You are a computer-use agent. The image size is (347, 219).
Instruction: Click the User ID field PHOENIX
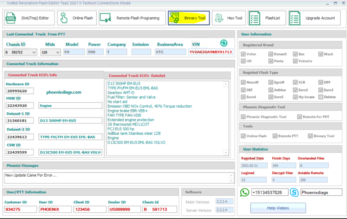click(x=55, y=209)
